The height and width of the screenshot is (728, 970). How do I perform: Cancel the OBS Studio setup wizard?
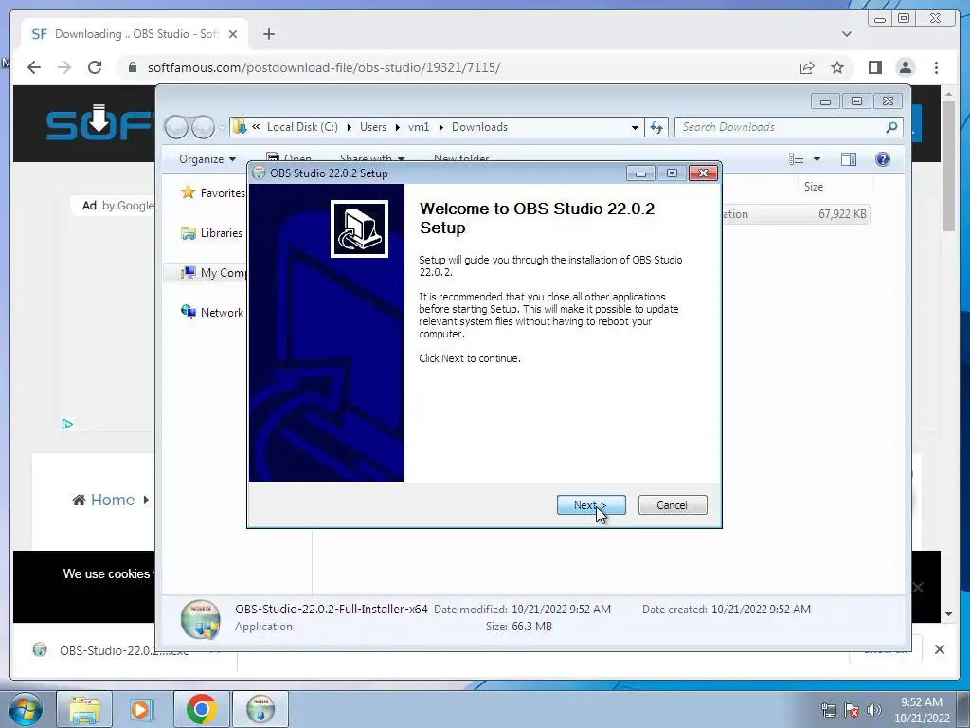point(672,505)
